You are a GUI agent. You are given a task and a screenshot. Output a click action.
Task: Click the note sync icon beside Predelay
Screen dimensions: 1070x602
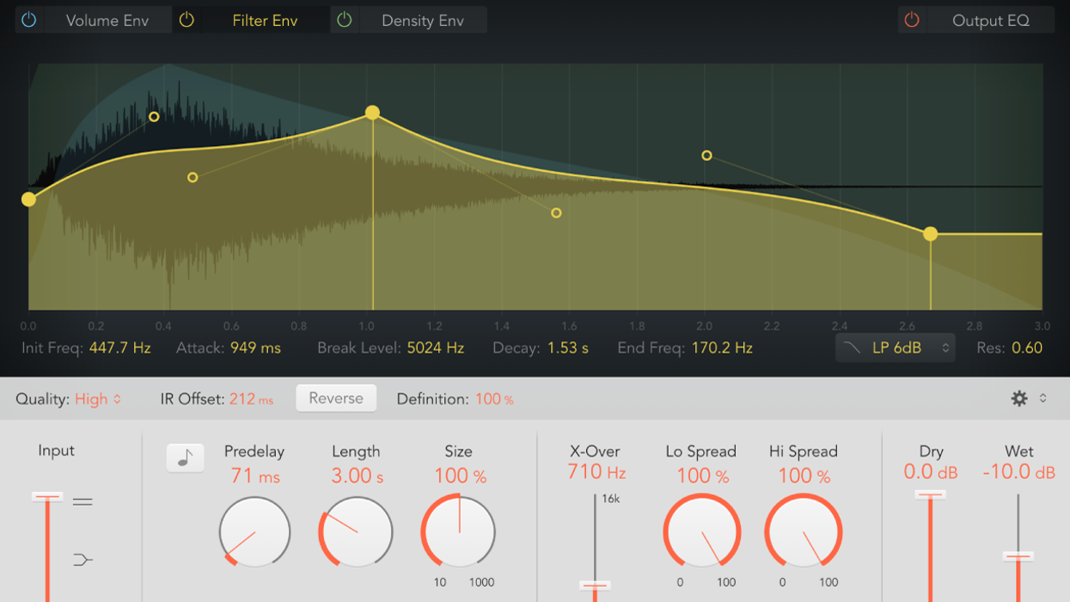tap(185, 458)
